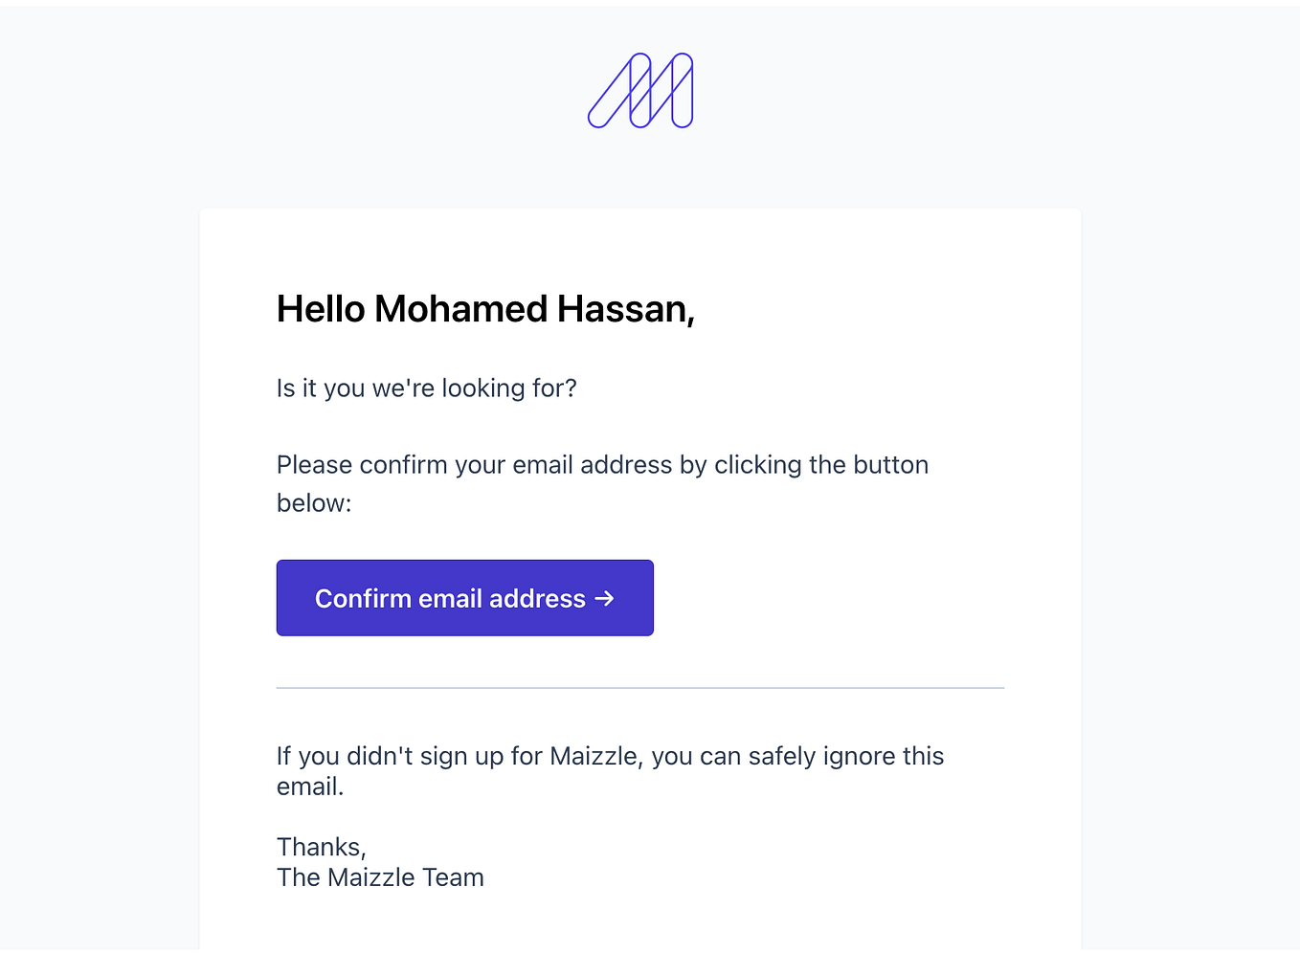Viewport: 1300px width, 953px height.
Task: Click the 'Hello Mohamed Hassan,' heading
Action: (x=485, y=309)
